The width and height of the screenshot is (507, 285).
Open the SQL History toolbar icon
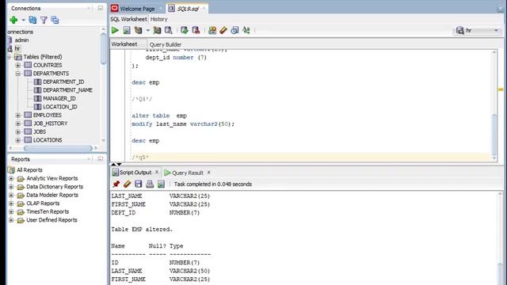point(234,30)
